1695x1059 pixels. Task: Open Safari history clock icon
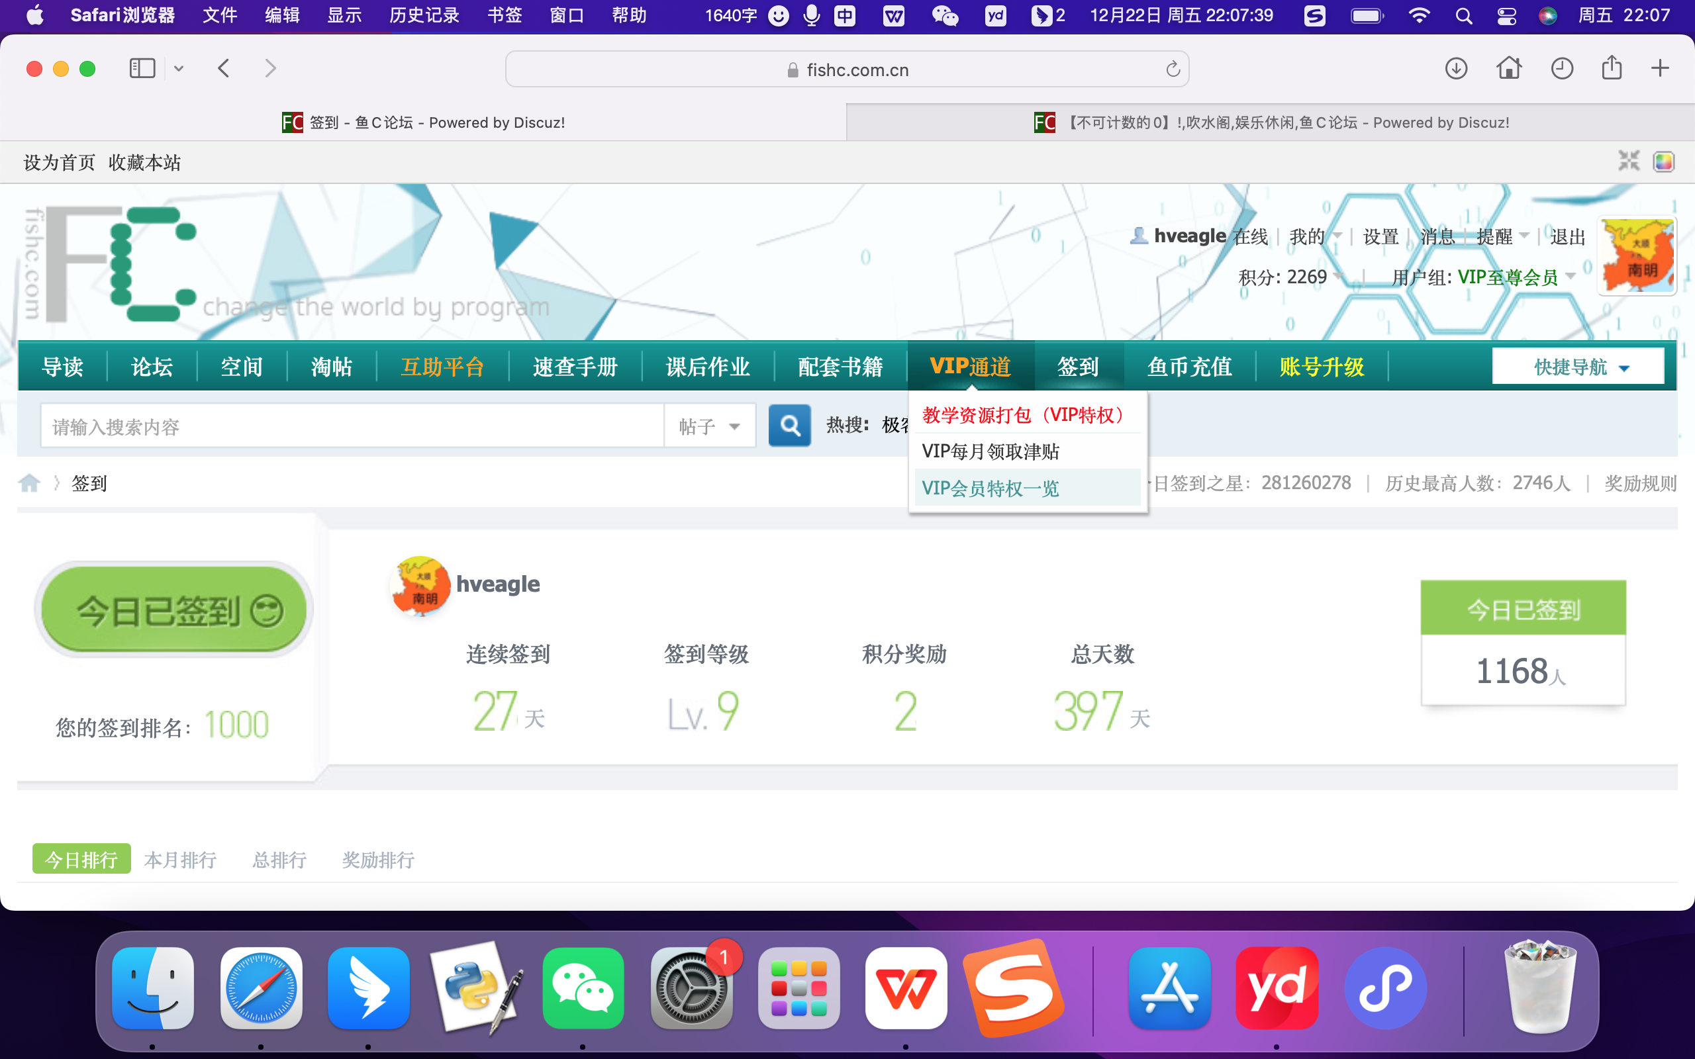pyautogui.click(x=1561, y=69)
